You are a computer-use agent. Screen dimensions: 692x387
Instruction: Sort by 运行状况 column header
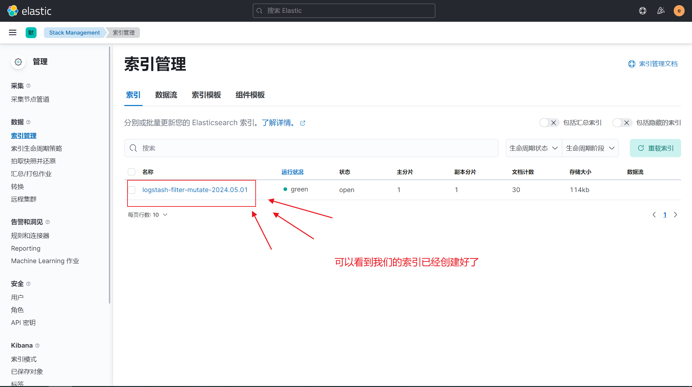(292, 172)
